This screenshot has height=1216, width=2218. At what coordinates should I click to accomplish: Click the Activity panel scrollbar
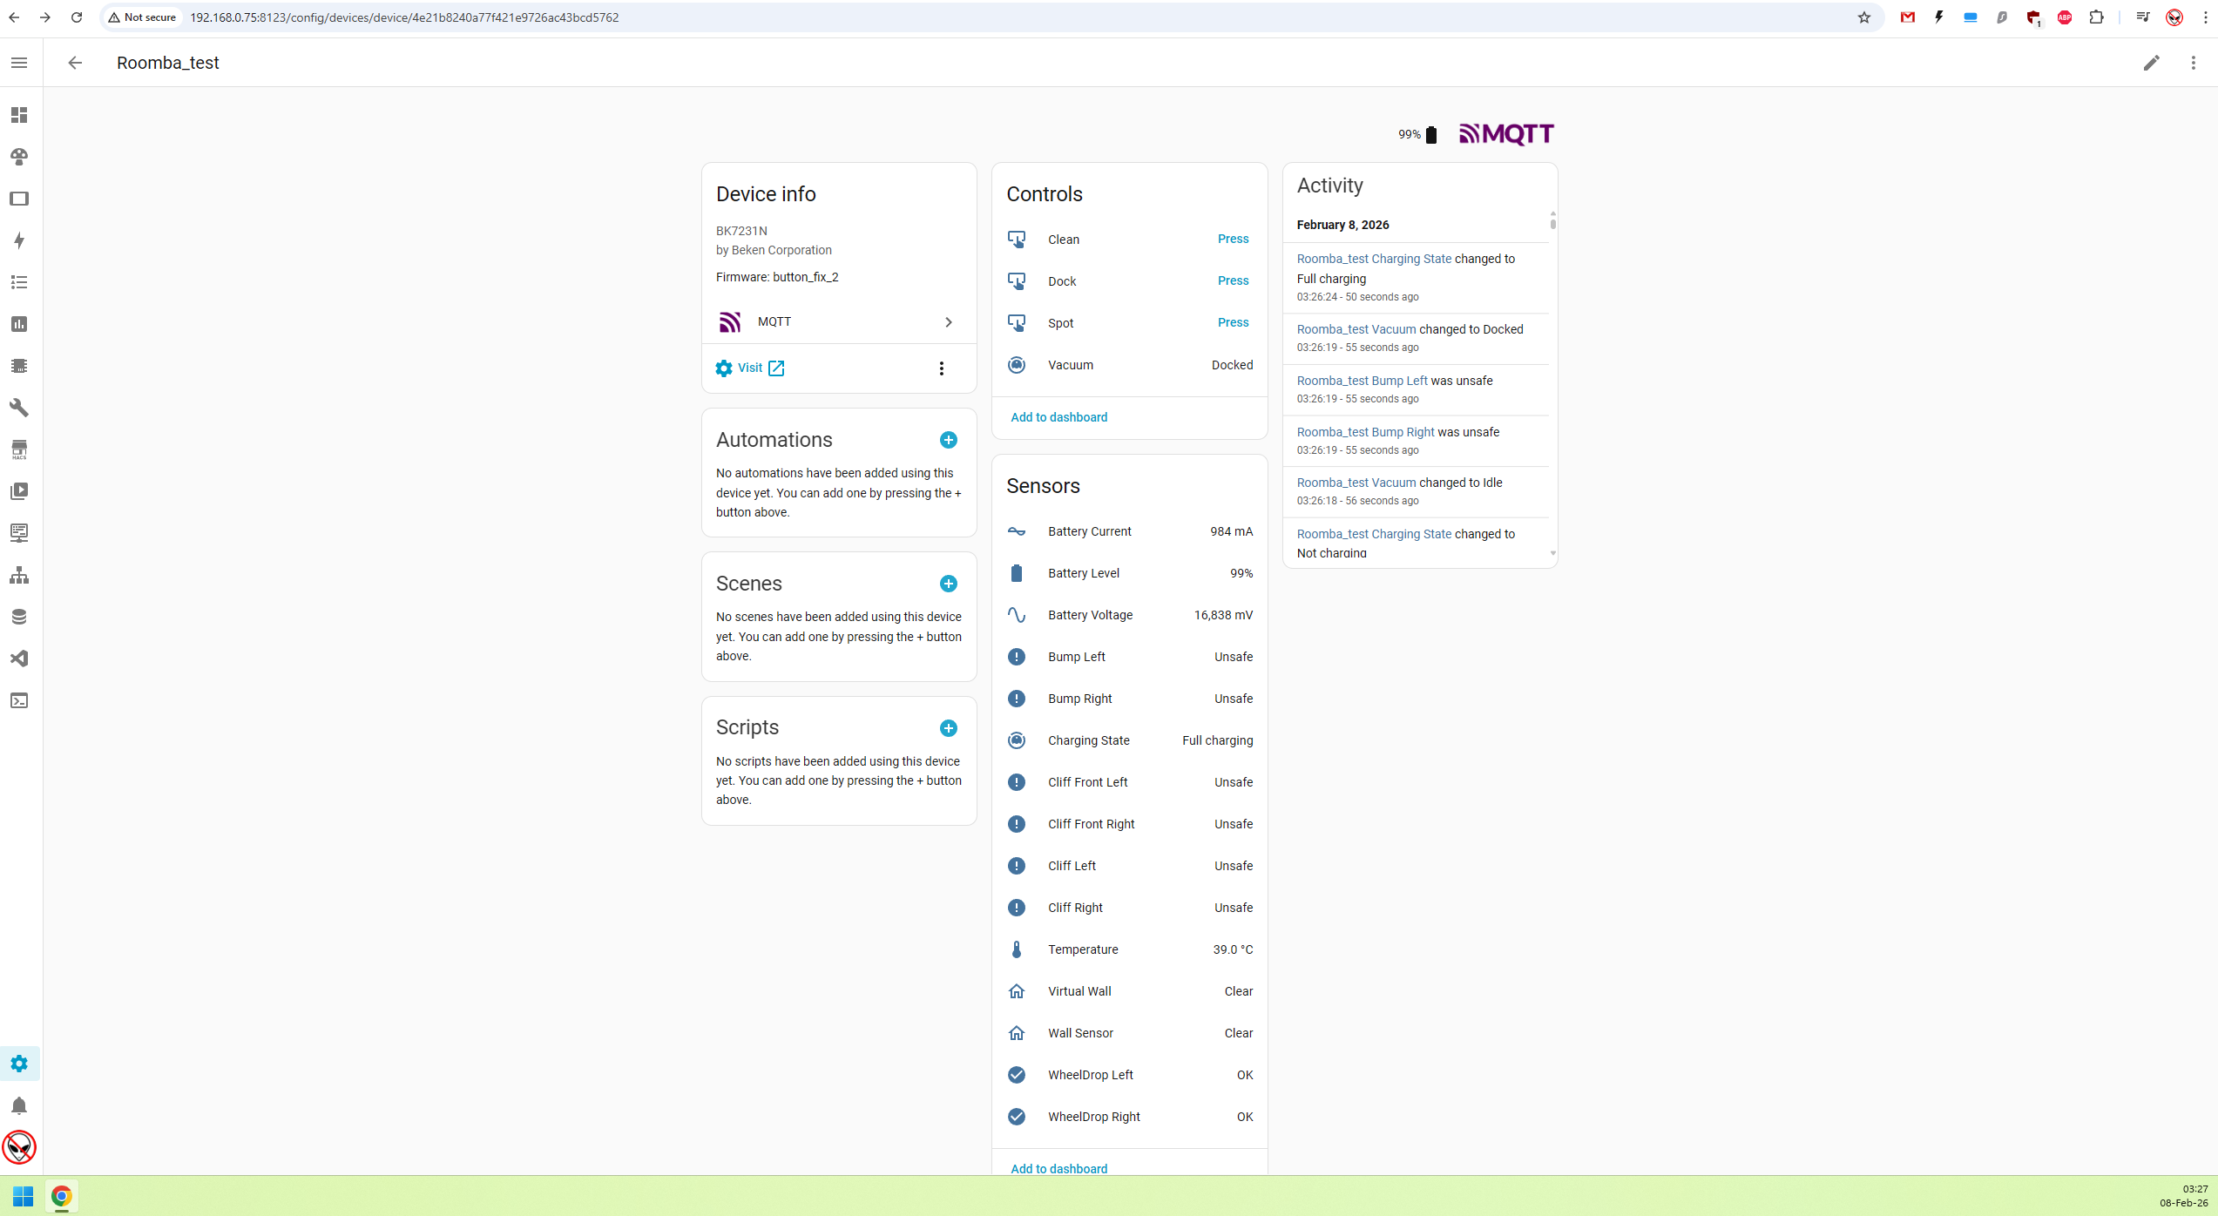(x=1552, y=223)
